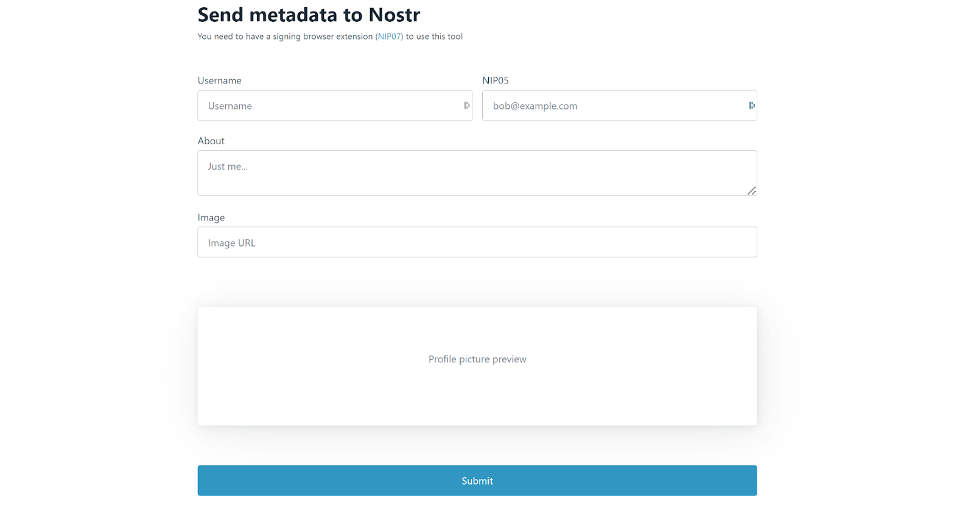This screenshot has width=974, height=512.
Task: Focus the Username input field
Action: 335,105
